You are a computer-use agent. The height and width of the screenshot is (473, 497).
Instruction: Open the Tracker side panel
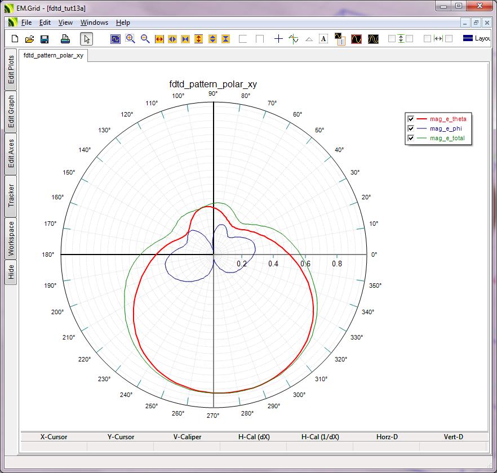tap(11, 196)
